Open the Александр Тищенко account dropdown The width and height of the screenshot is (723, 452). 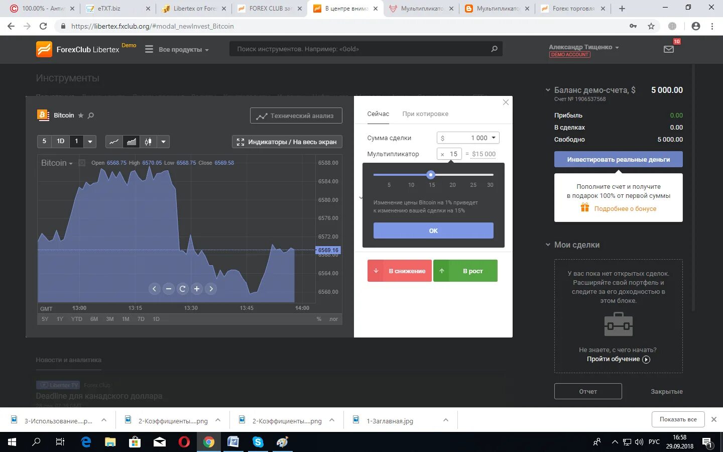pyautogui.click(x=584, y=47)
